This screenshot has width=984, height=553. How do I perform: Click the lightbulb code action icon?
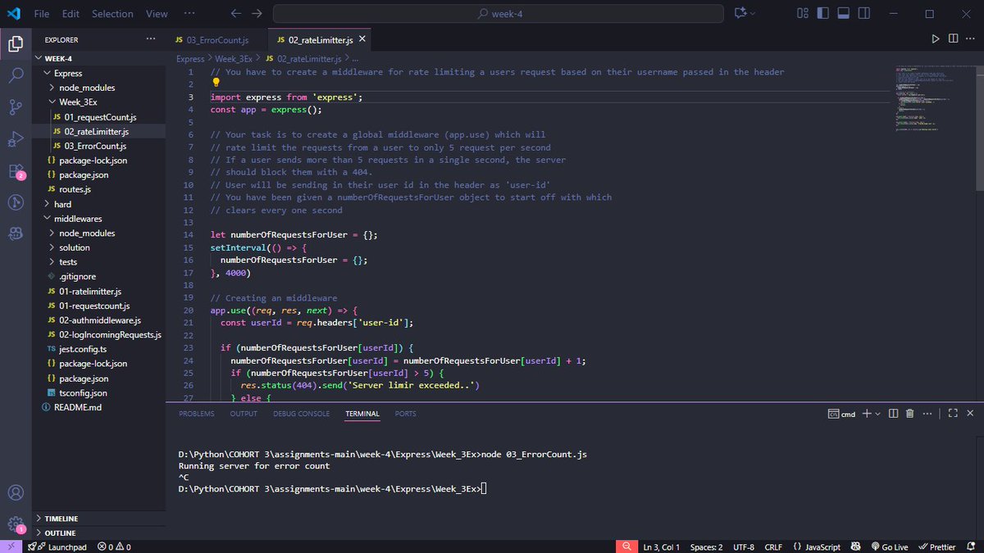tap(216, 83)
